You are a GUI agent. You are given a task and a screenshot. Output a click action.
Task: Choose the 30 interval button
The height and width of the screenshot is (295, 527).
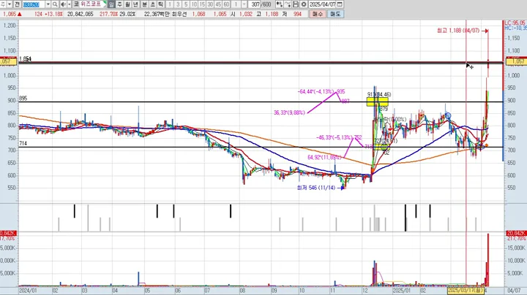pyautogui.click(x=210, y=4)
